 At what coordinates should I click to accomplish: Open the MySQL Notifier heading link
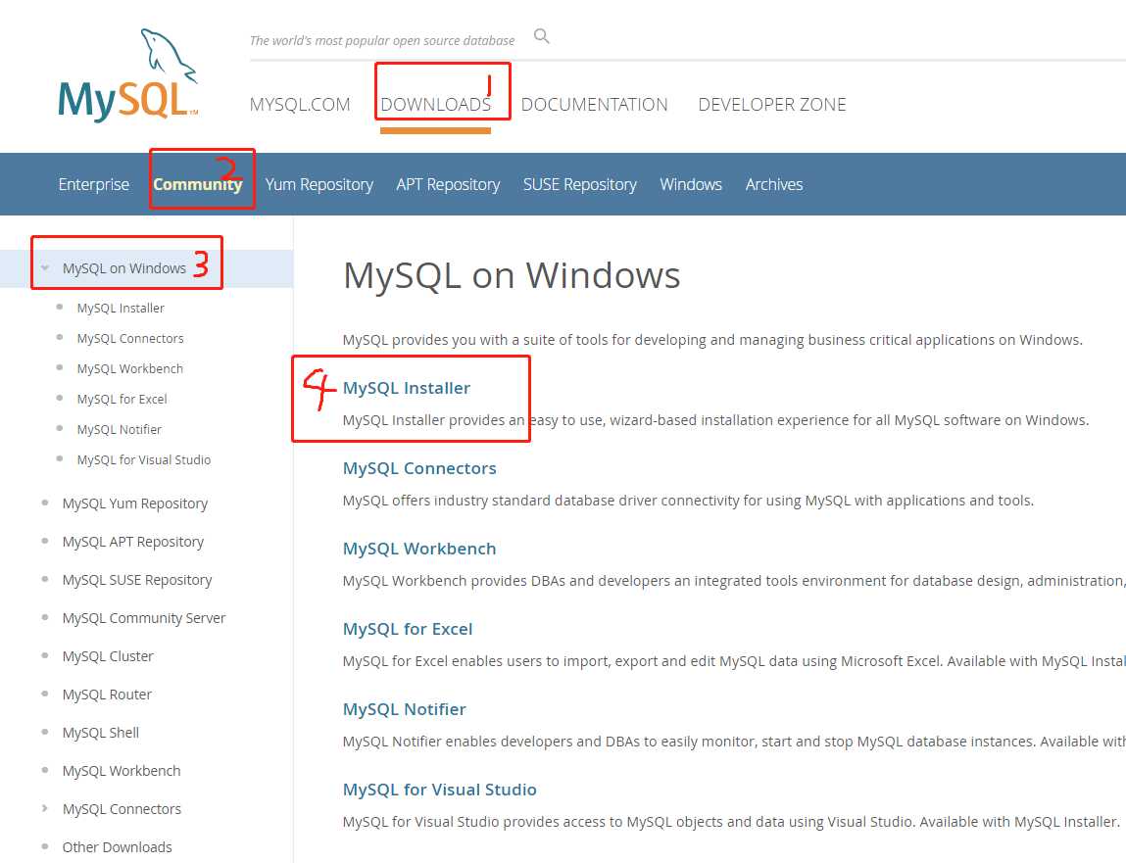(x=405, y=709)
